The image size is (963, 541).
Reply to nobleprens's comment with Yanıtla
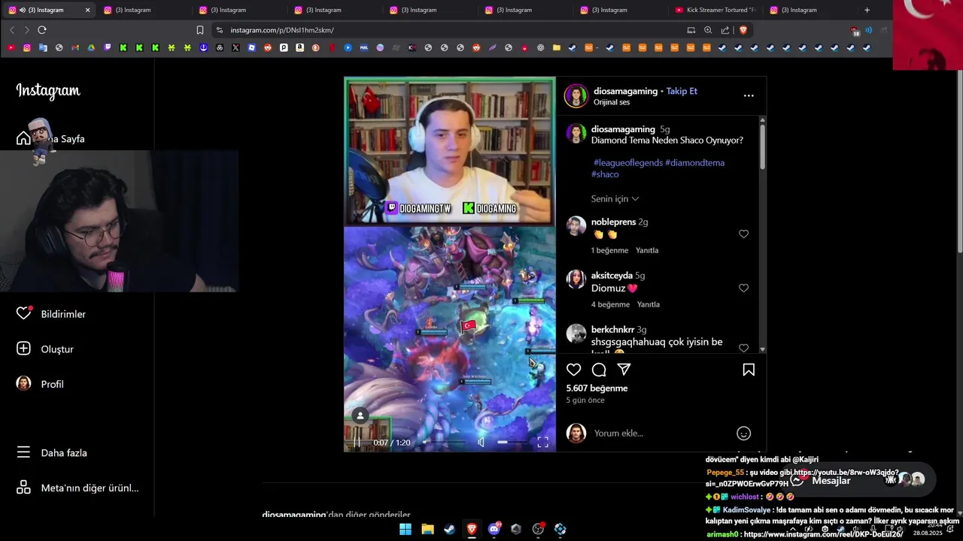point(647,250)
